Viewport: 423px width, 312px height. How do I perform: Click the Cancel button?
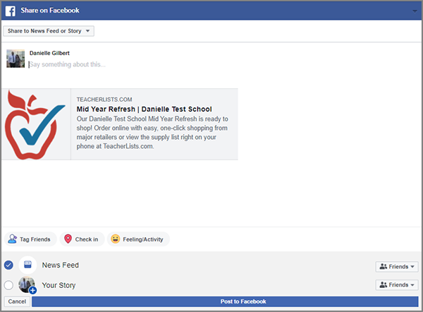click(17, 301)
